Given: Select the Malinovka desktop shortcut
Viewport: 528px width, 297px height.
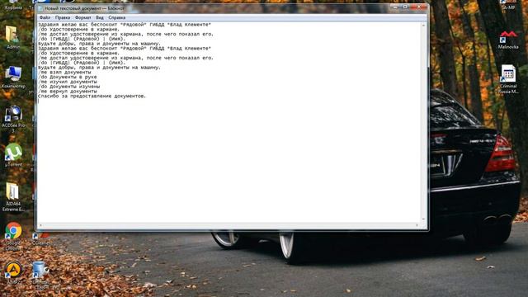Looking at the screenshot, I should (508, 40).
